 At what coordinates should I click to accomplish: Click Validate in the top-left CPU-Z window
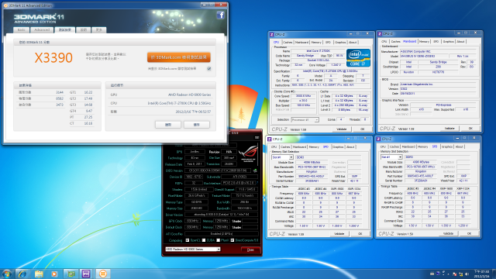[x=341, y=129]
